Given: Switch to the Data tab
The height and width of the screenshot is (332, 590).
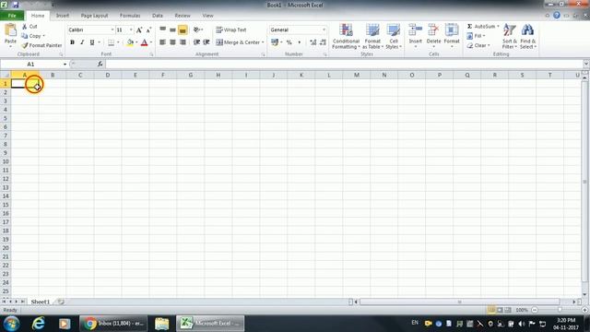Looking at the screenshot, I should [x=158, y=16].
